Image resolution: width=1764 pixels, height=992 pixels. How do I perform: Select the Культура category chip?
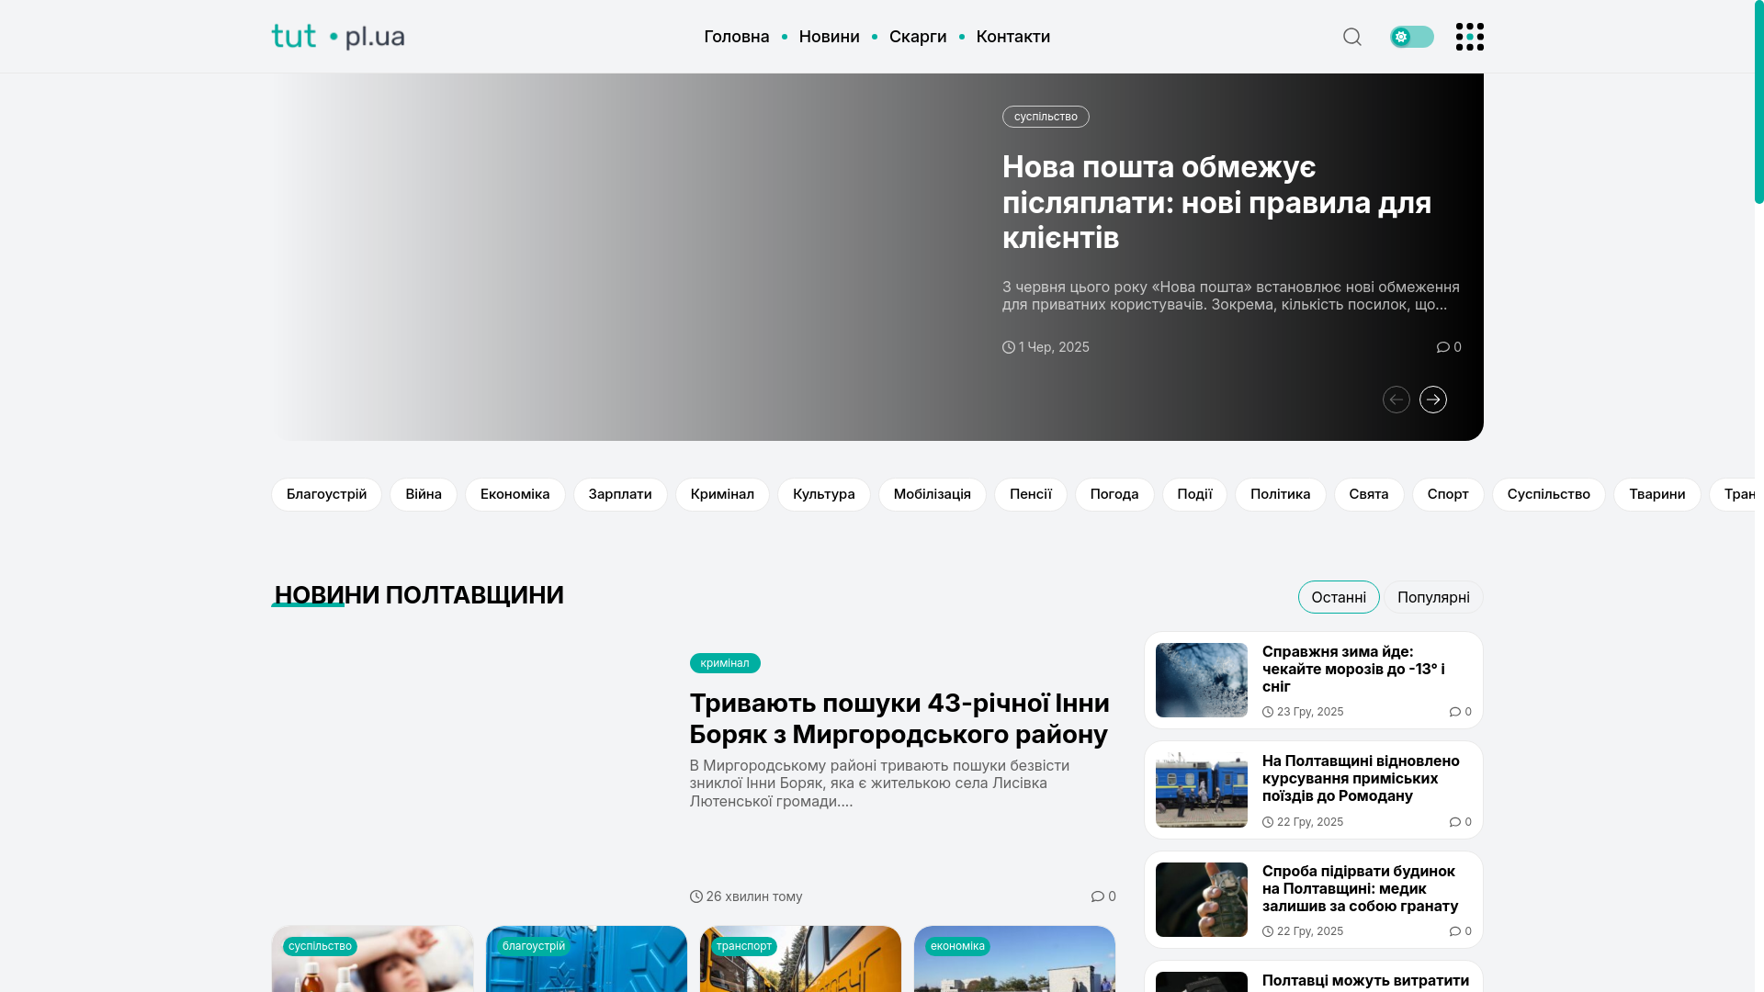point(823,494)
